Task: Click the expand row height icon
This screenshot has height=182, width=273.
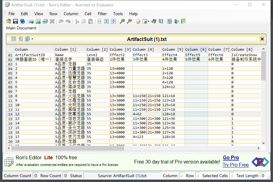Action: [x=106, y=21]
